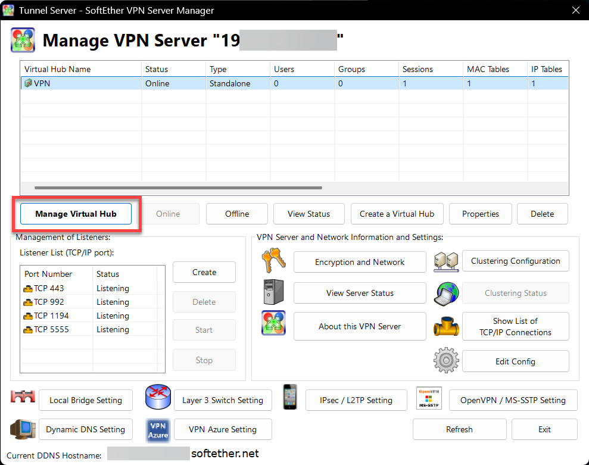This screenshot has width=589, height=465.
Task: Open Manage Virtual Hub
Action: pos(76,214)
